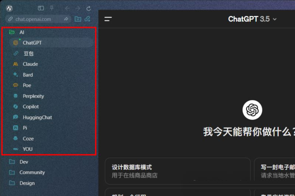Screen dimensions: 295x196
Task: Toggle the sidebar layout icon
Action: [41, 8]
